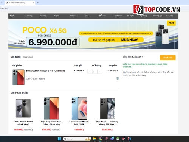Click the yellow POCO logo badge
The height and width of the screenshot is (142, 189).
pos(171,23)
